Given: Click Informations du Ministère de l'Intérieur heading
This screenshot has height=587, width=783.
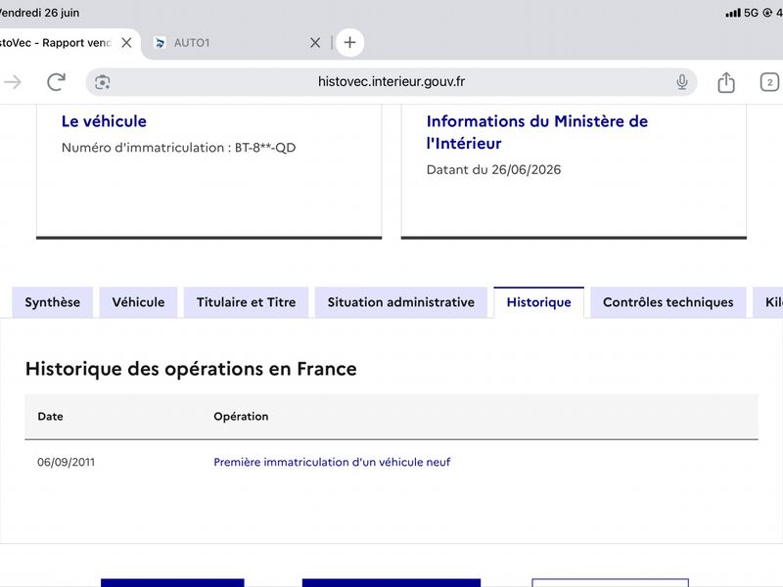Looking at the screenshot, I should [x=536, y=132].
